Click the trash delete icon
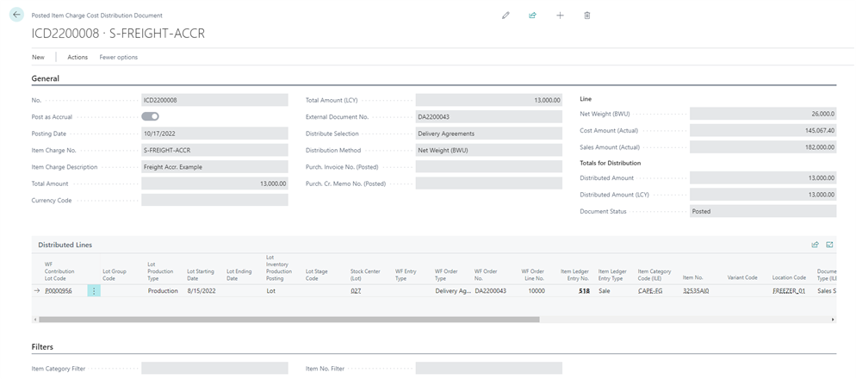The image size is (856, 379). click(587, 16)
